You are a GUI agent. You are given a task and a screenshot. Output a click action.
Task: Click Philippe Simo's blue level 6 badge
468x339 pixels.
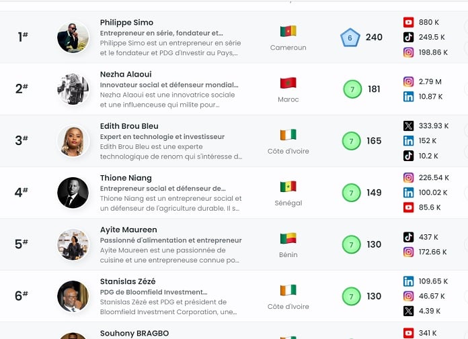tap(350, 38)
